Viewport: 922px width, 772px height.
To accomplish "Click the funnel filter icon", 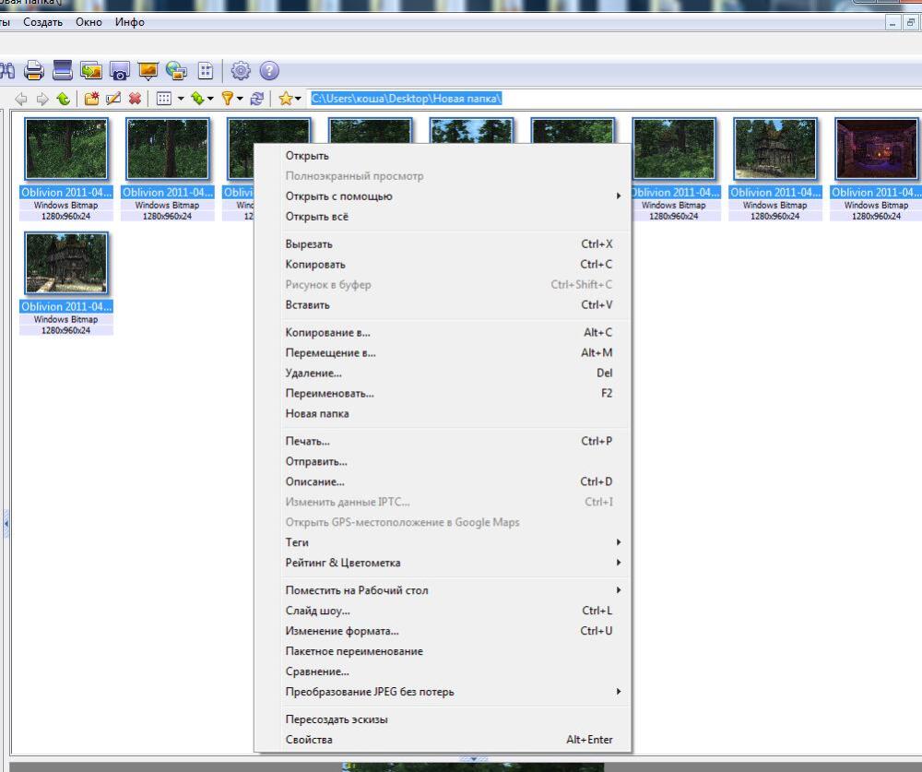I will coord(228,99).
